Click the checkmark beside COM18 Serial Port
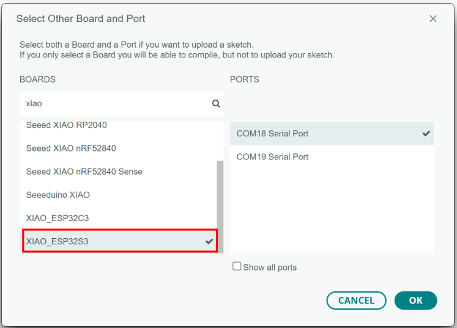Screen dimensions: 457x328 426,134
